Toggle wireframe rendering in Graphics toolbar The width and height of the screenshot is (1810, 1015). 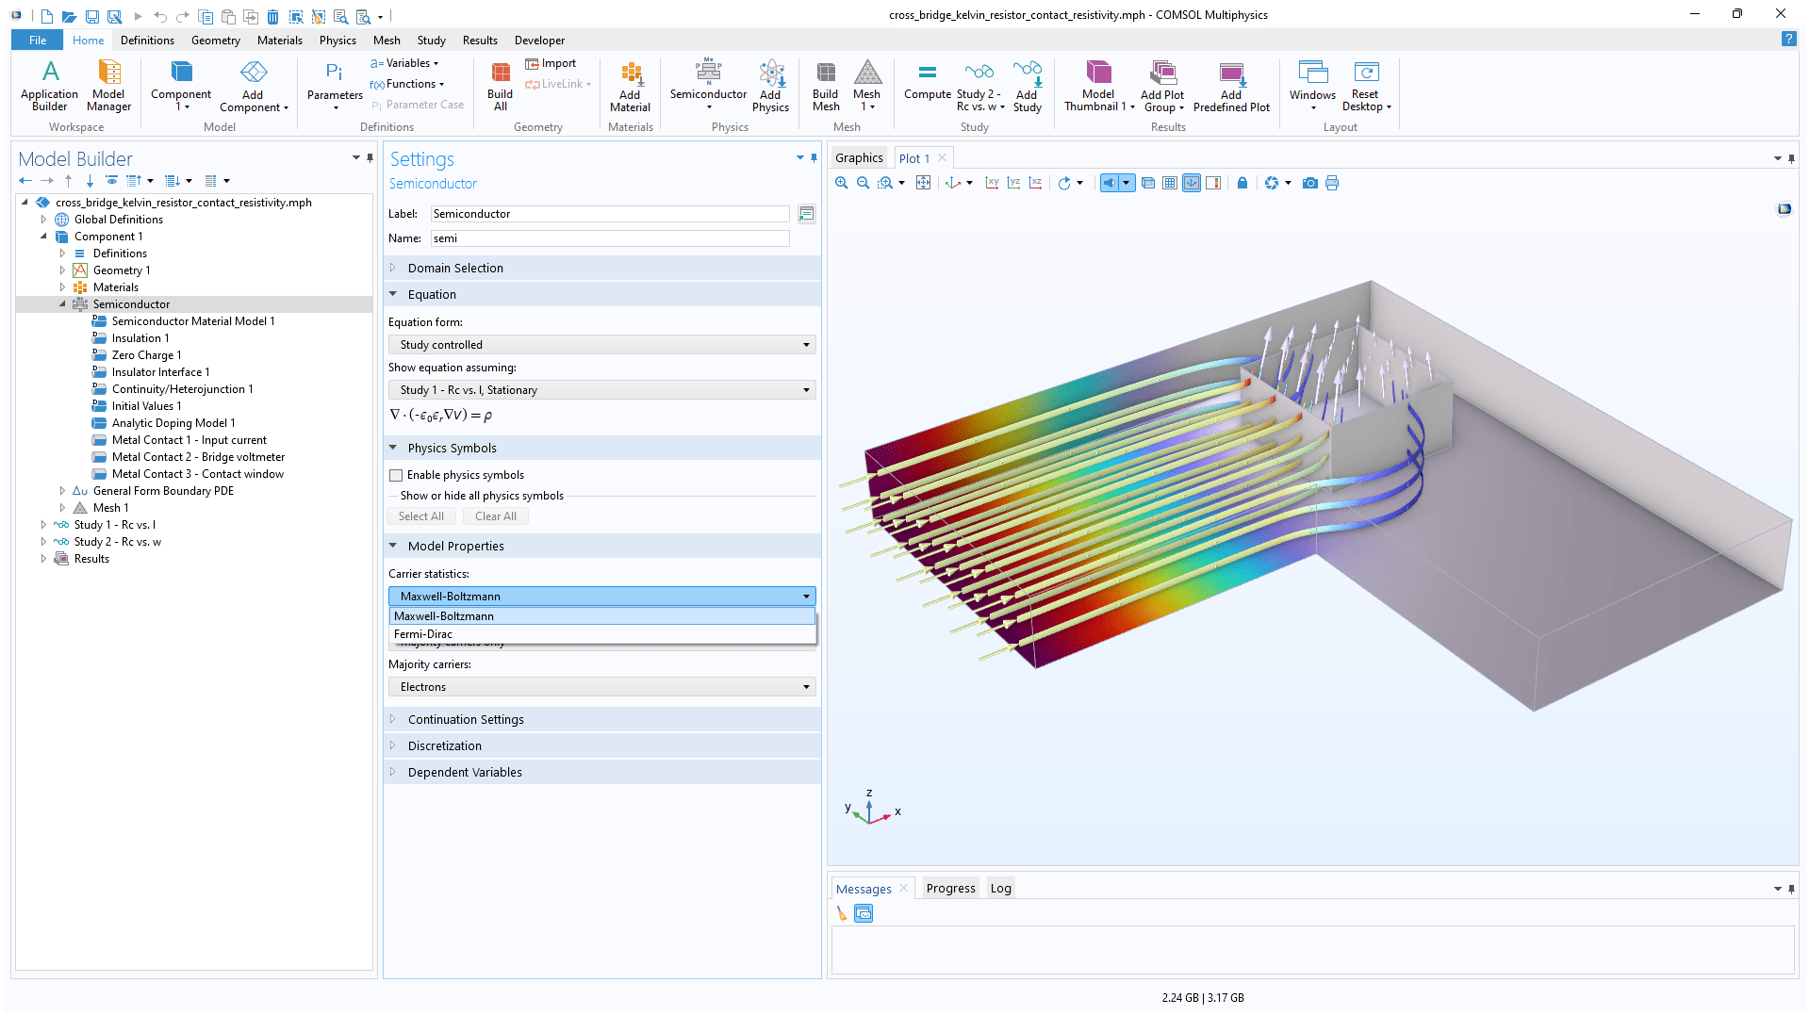click(x=1148, y=183)
